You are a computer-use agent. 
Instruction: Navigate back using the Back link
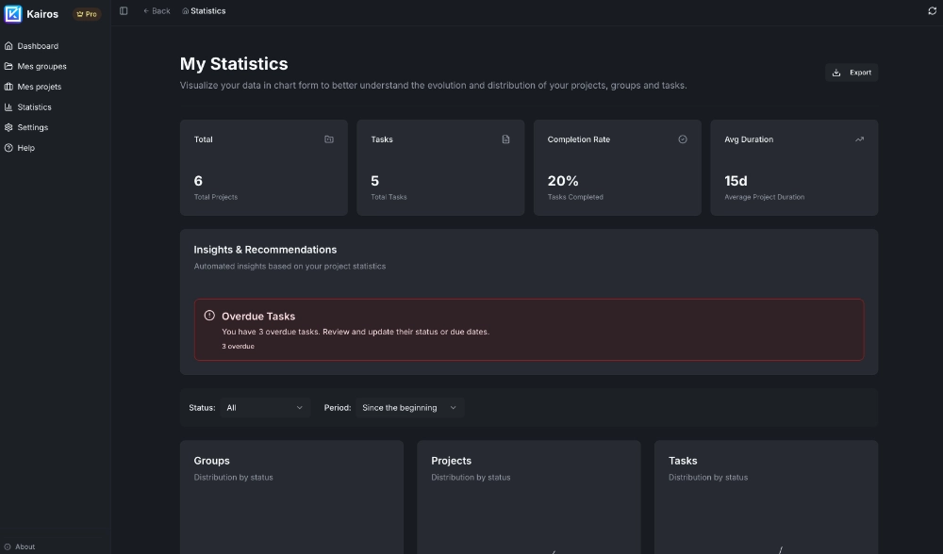(x=156, y=10)
